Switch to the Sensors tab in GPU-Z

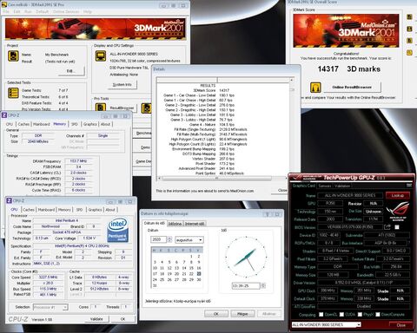coord(325,186)
